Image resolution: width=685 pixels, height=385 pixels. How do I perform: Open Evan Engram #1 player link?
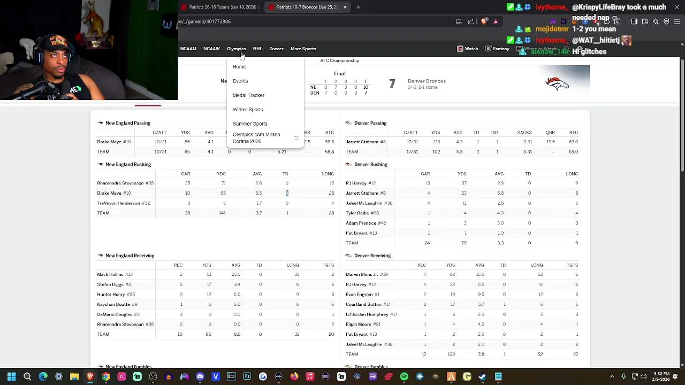(362, 295)
